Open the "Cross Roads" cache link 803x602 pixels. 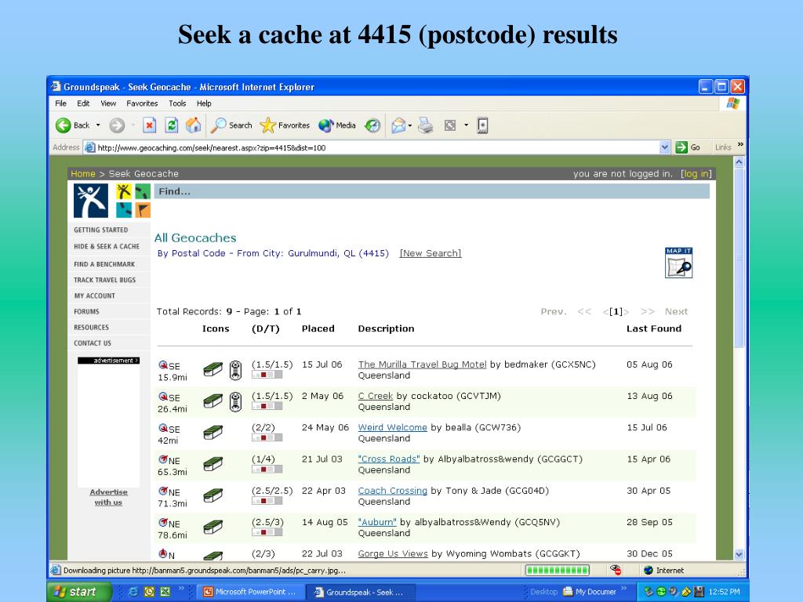click(x=389, y=459)
